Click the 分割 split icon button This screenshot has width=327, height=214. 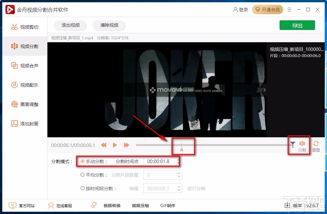(x=302, y=146)
